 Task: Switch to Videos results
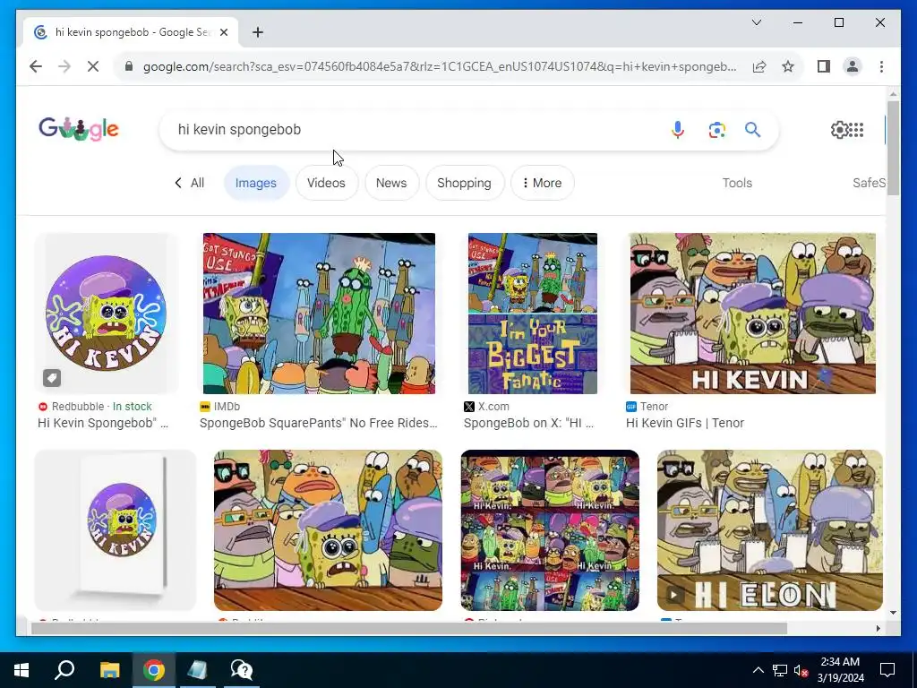tap(326, 183)
